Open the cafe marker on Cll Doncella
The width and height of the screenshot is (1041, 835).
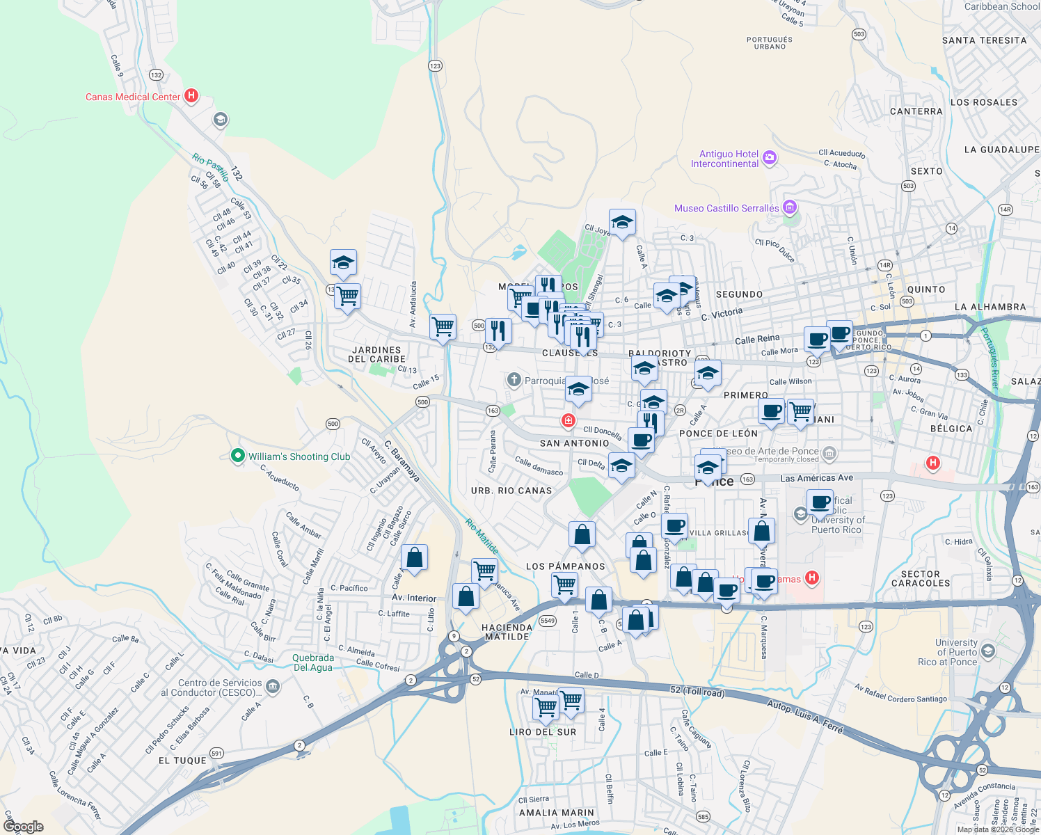(642, 441)
